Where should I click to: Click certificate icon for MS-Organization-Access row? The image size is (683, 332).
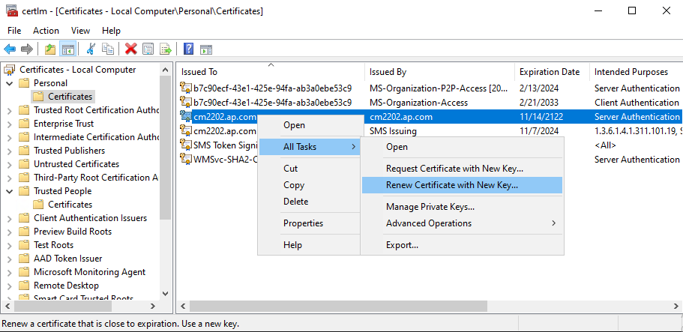(186, 103)
